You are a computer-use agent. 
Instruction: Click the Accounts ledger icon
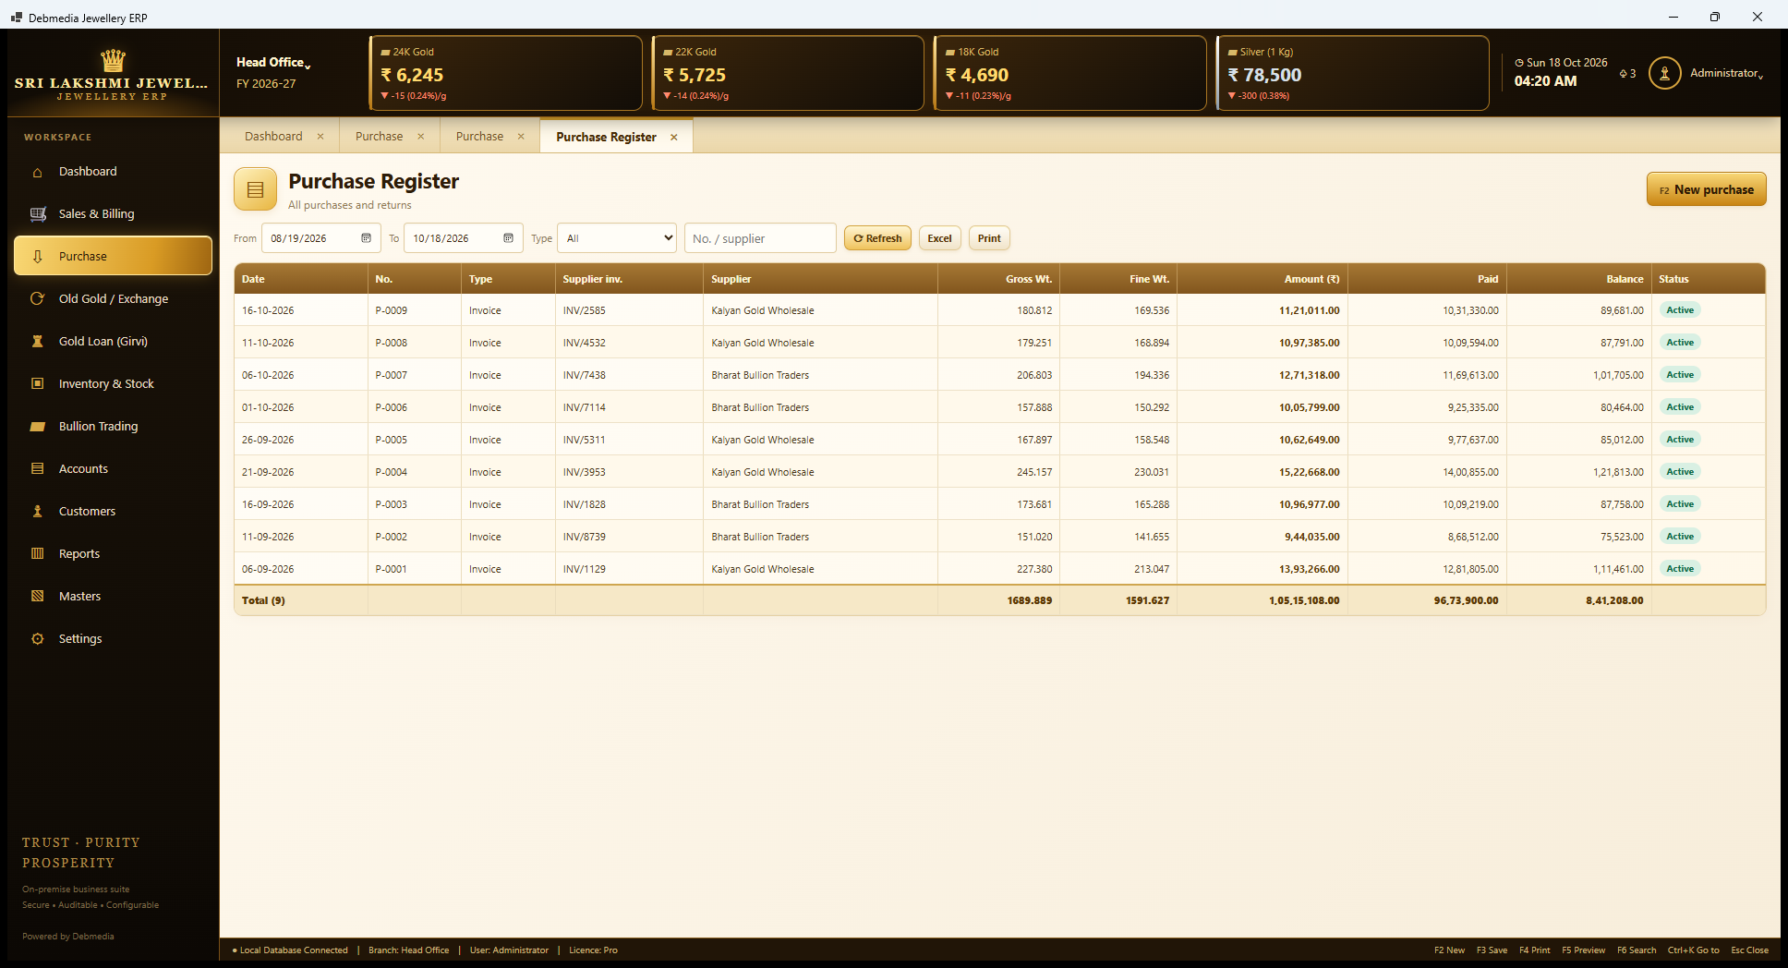(37, 469)
